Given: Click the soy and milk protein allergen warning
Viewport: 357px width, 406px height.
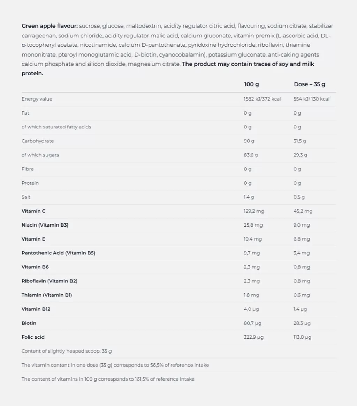Looking at the screenshot, I should point(248,64).
